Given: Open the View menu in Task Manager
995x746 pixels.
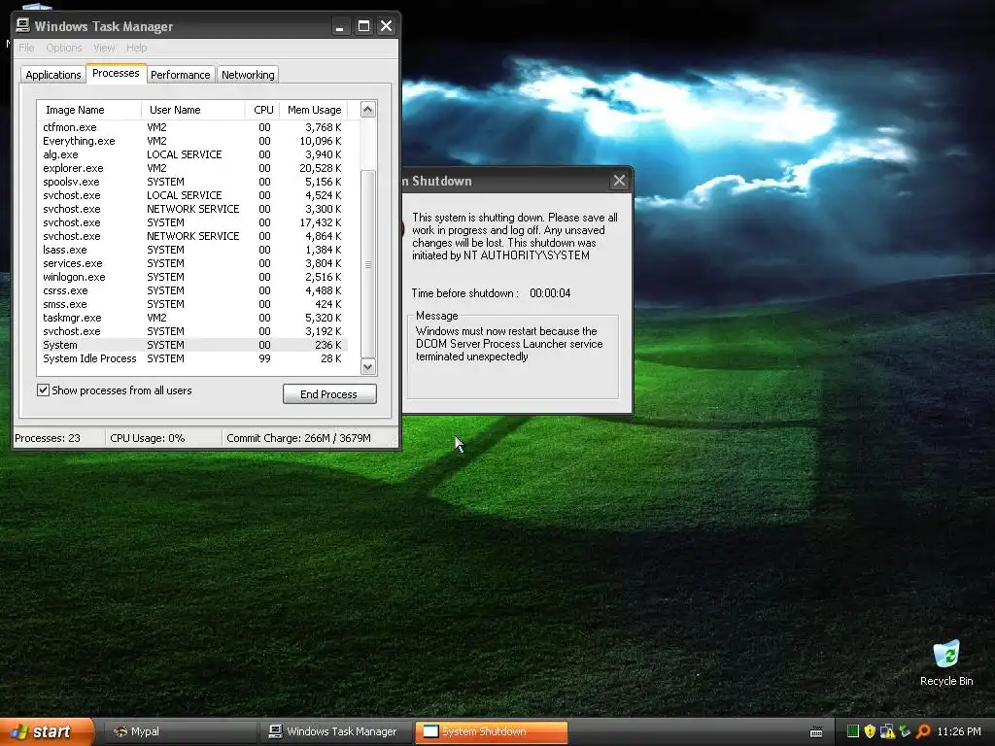Looking at the screenshot, I should coord(104,48).
